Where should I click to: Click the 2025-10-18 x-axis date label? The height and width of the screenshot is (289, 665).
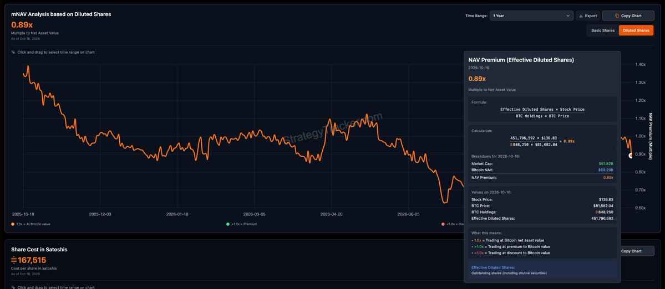click(x=23, y=214)
